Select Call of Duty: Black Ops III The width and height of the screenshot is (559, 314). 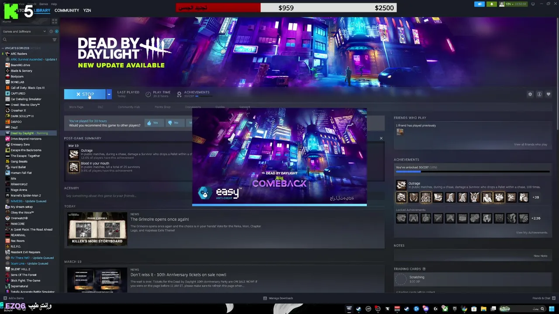(28, 88)
